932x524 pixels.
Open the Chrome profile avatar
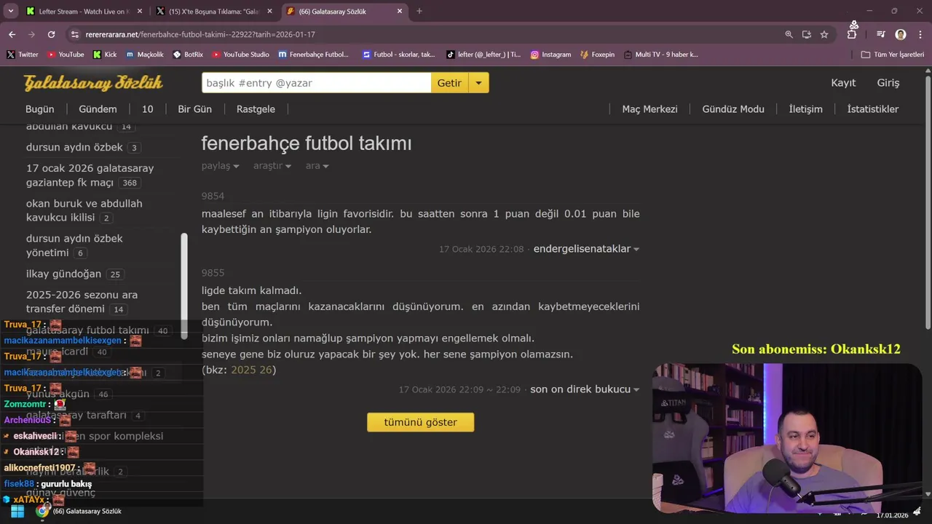click(x=901, y=34)
